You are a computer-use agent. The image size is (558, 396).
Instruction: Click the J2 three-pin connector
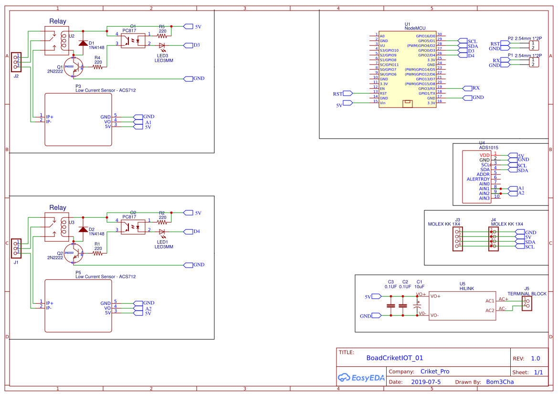(16, 62)
